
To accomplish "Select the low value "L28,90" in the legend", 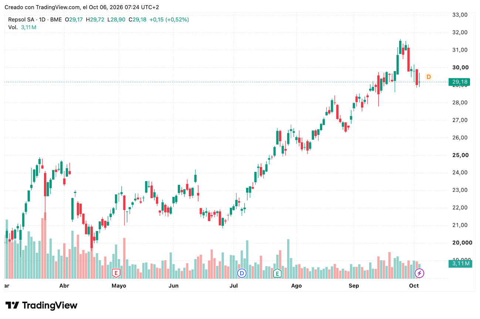I will pyautogui.click(x=116, y=20).
